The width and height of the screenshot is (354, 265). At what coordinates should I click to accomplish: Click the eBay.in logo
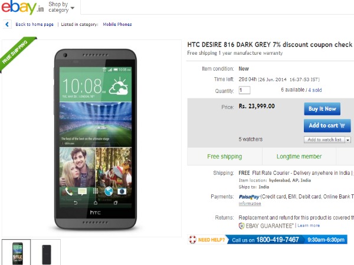22,8
